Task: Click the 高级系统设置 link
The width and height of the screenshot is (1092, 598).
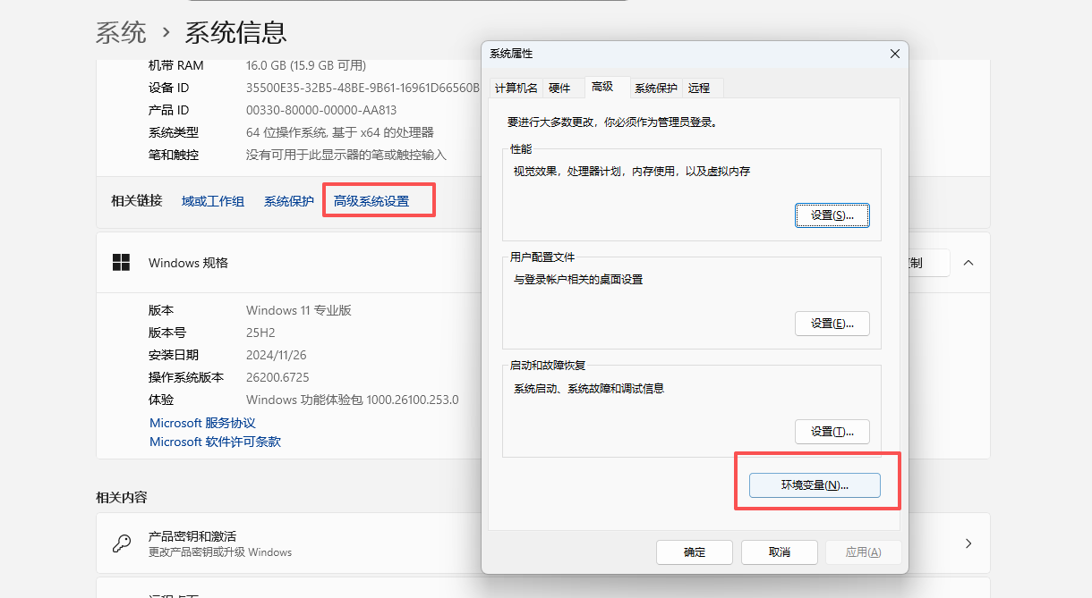Action: [371, 201]
